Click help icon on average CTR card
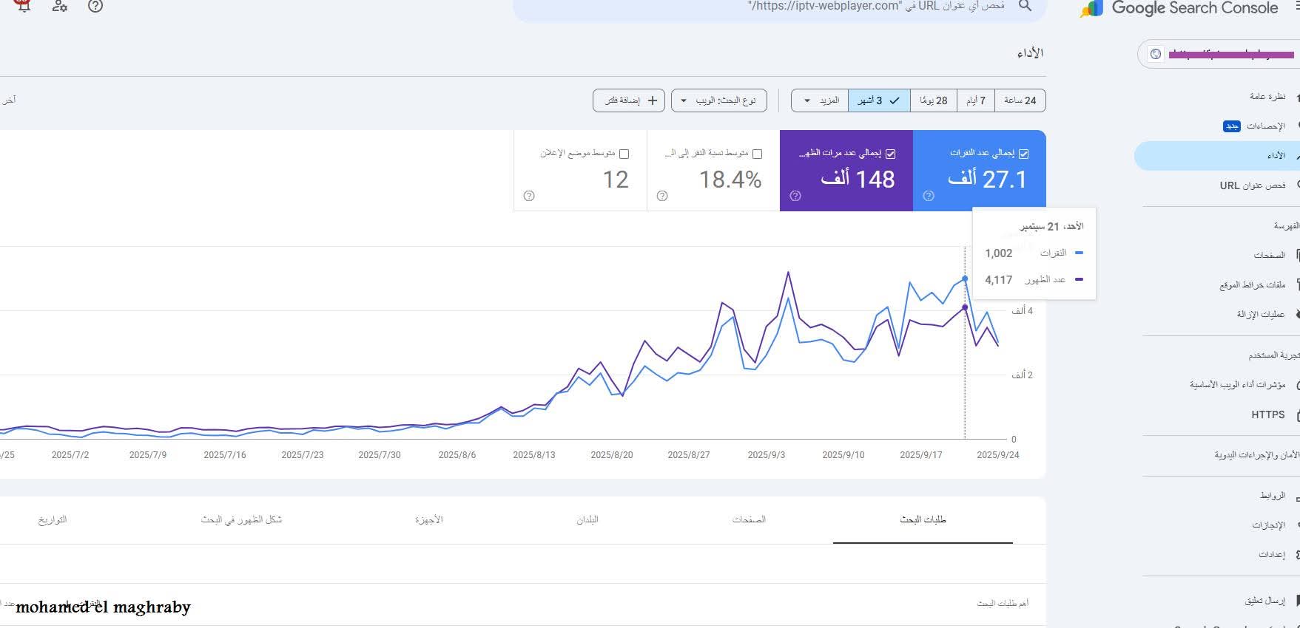 [662, 196]
